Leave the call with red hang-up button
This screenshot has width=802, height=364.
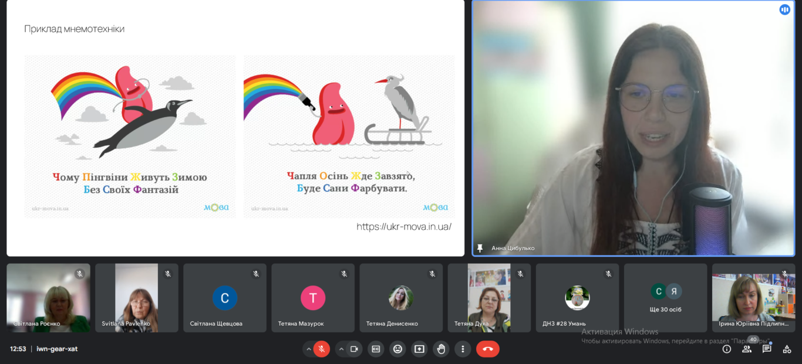click(487, 349)
